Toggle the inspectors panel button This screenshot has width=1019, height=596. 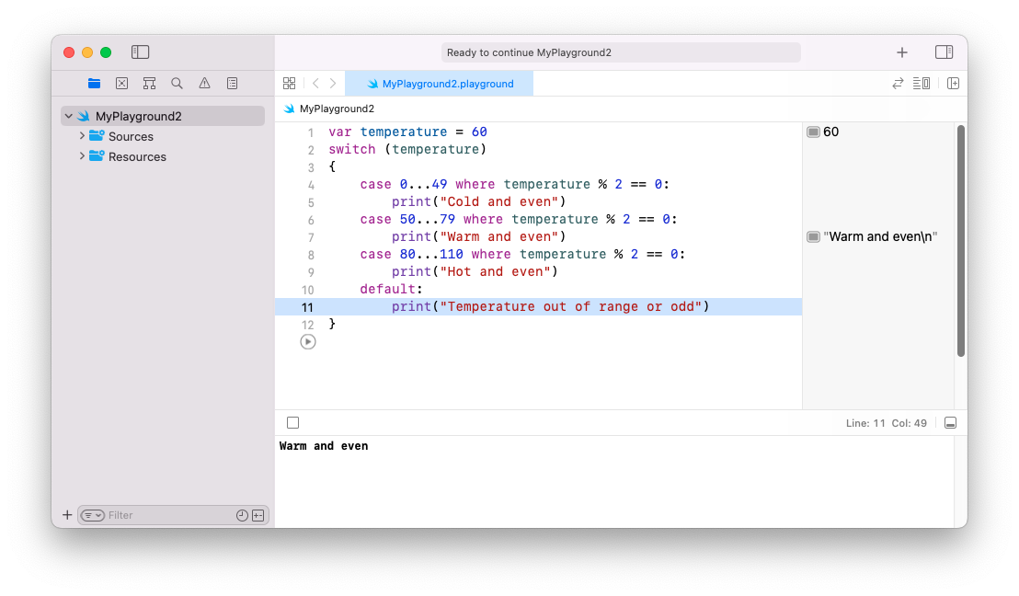[x=945, y=52]
